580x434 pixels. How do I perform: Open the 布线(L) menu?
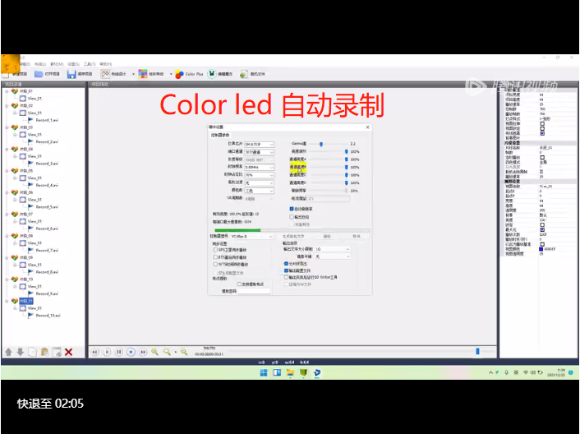pyautogui.click(x=40, y=64)
